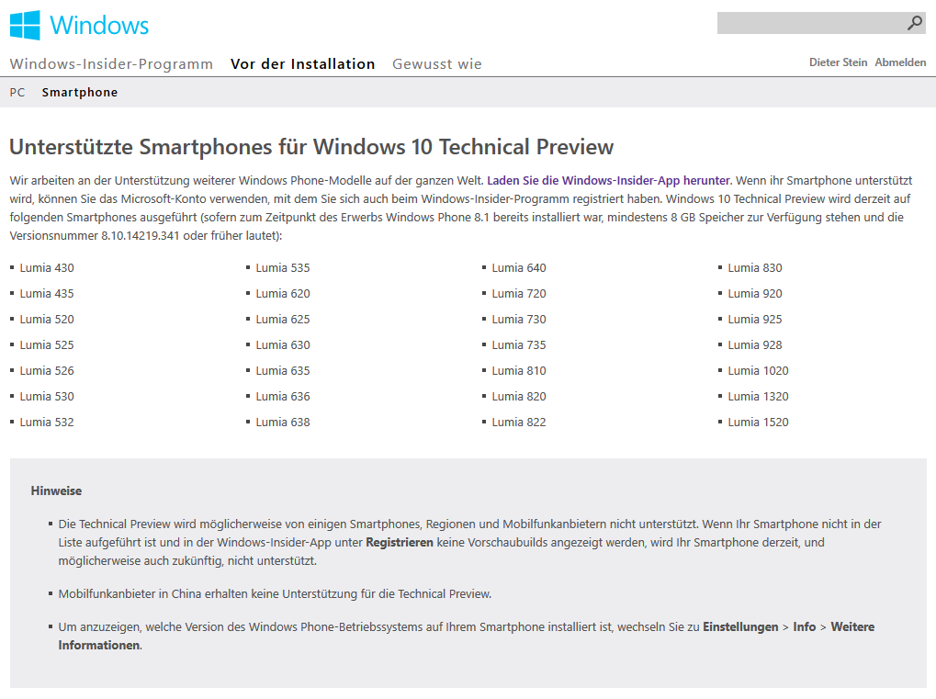Viewport: 936px width, 699px height.
Task: Click the bold word Registrieren in notes
Action: (400, 543)
